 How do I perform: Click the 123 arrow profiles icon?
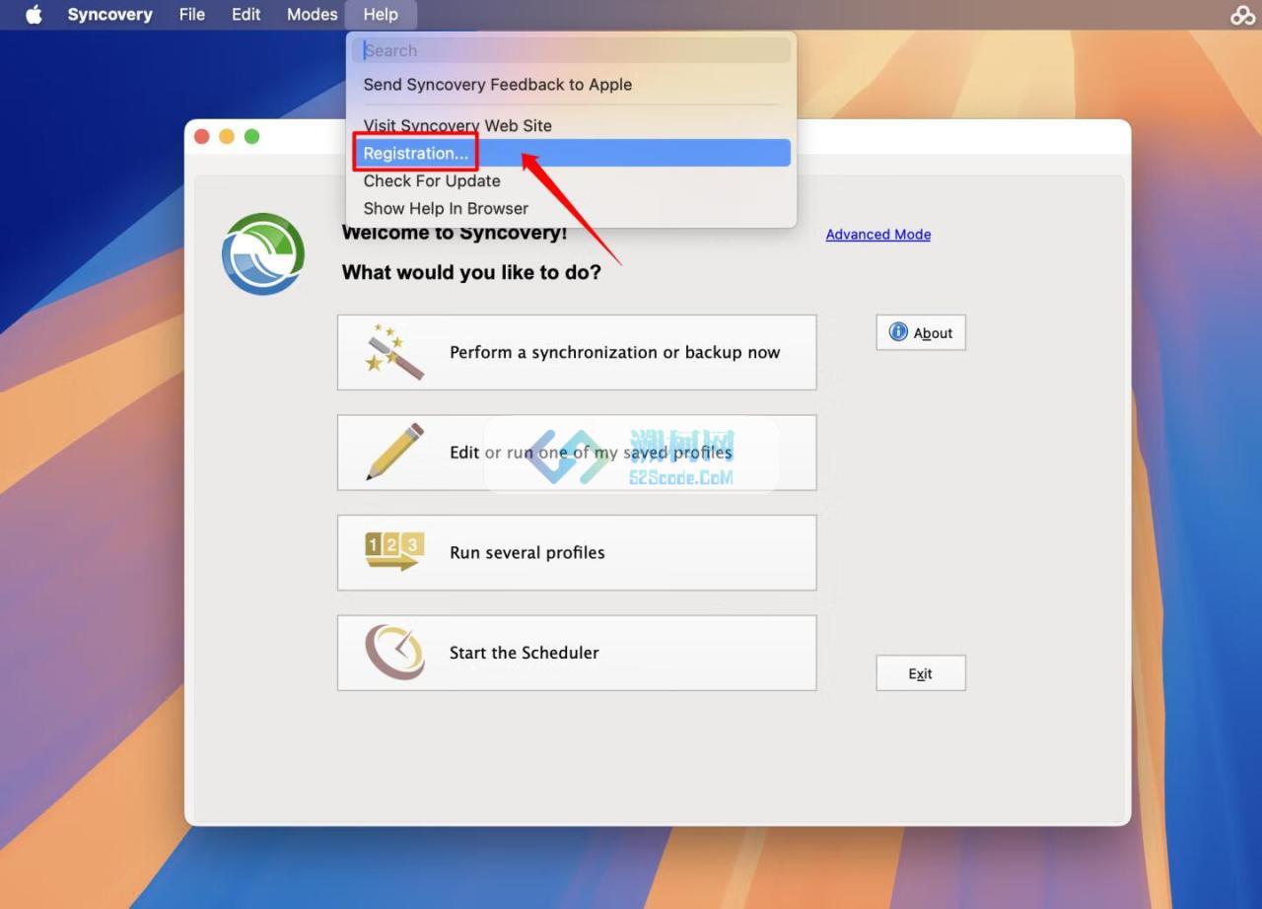pos(394,552)
